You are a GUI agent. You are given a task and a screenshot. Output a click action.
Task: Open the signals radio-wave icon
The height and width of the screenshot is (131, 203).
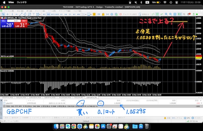(x=108, y=14)
